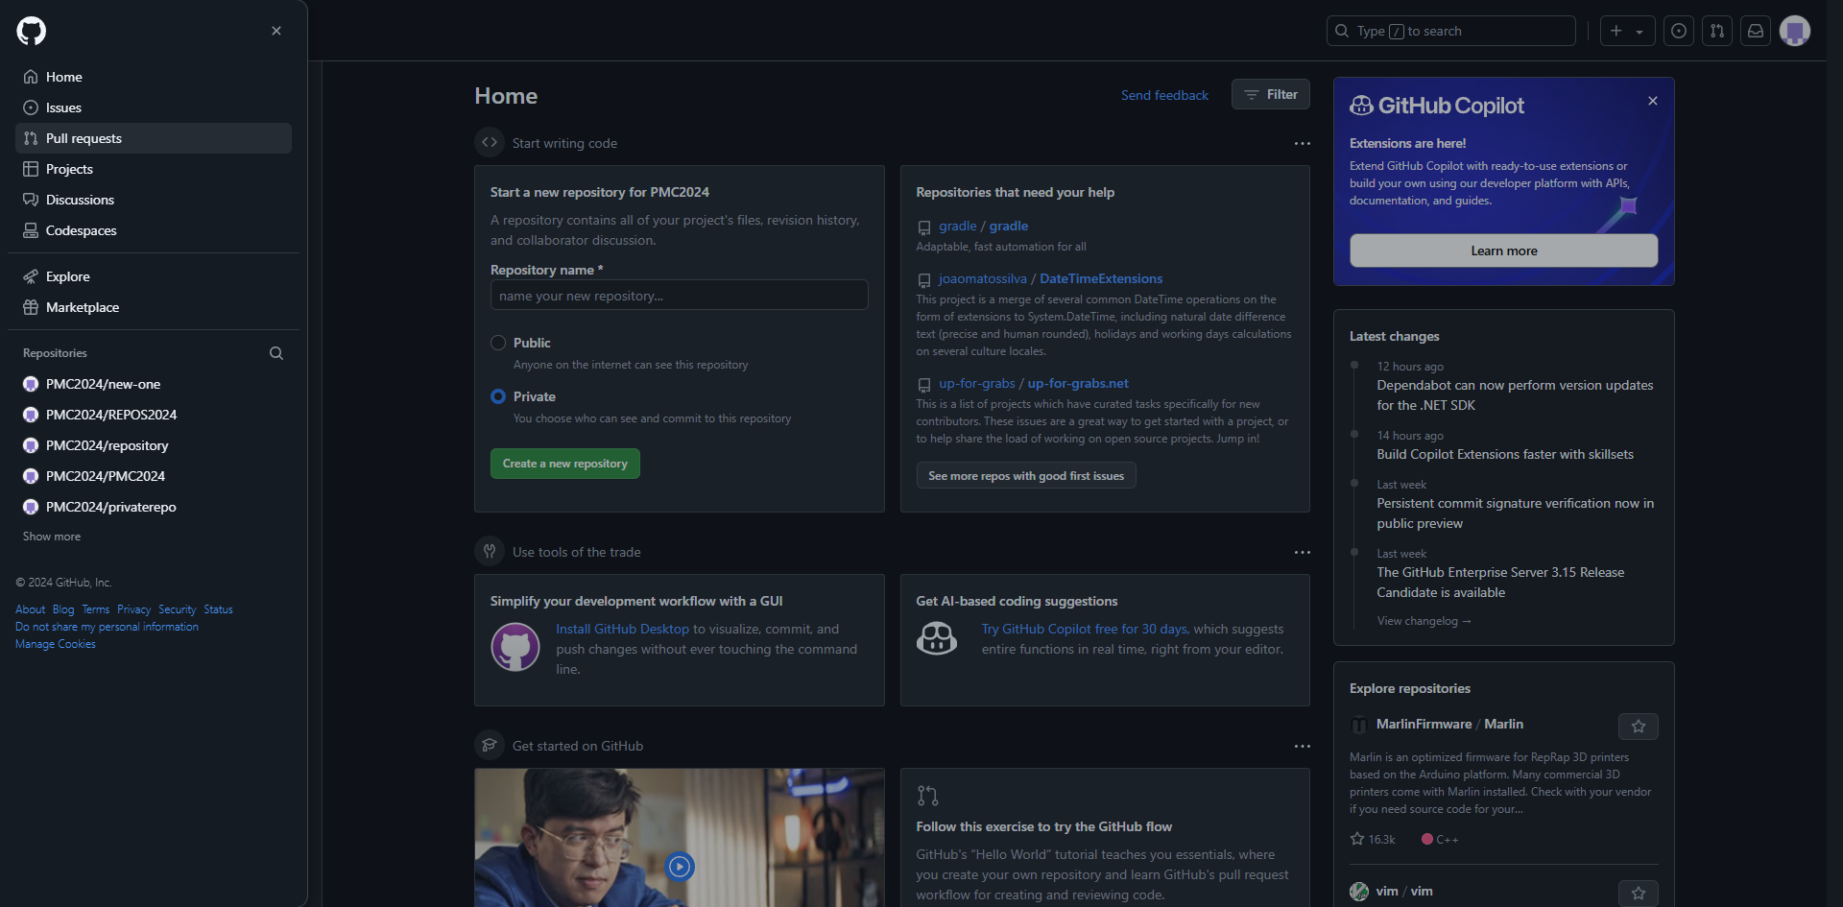Image resolution: width=1843 pixels, height=907 pixels.
Task: Open the user avatar menu
Action: (x=1794, y=31)
